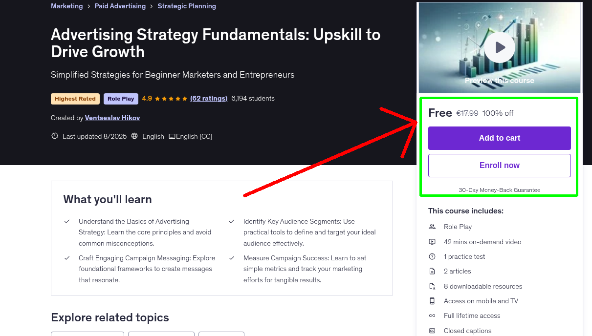
Task: Click the downloadable resources icon
Action: click(x=432, y=286)
